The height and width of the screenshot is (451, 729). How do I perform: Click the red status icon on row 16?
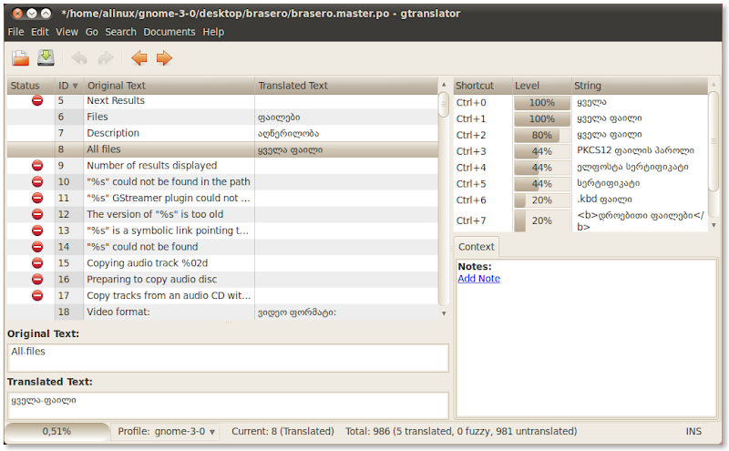37,280
